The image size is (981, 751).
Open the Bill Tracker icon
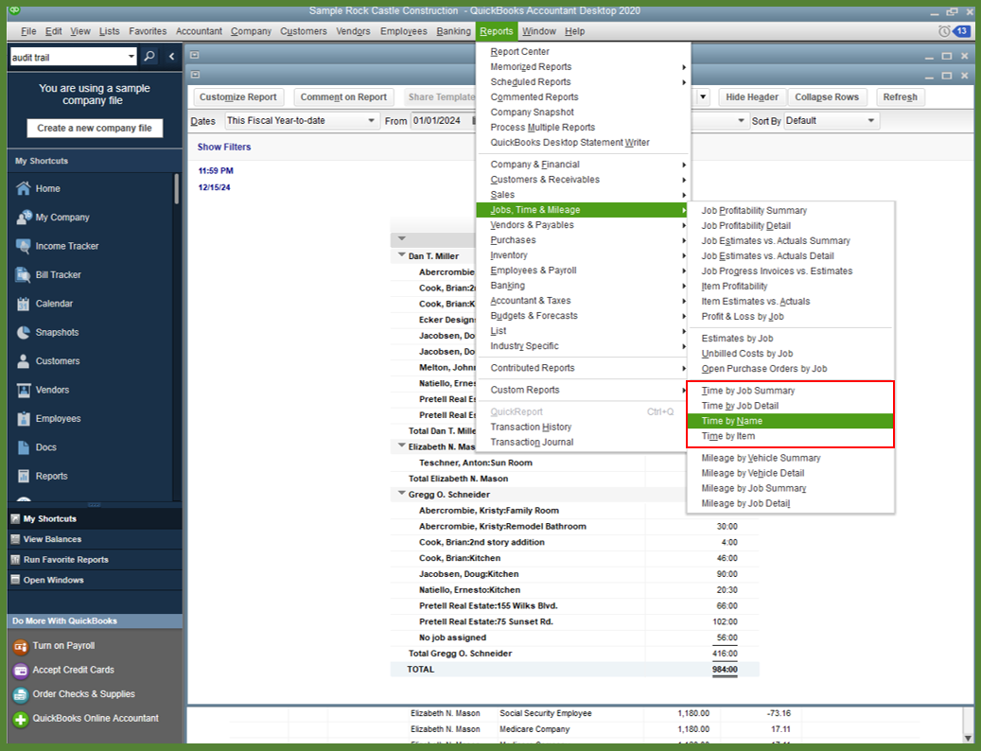coord(23,274)
